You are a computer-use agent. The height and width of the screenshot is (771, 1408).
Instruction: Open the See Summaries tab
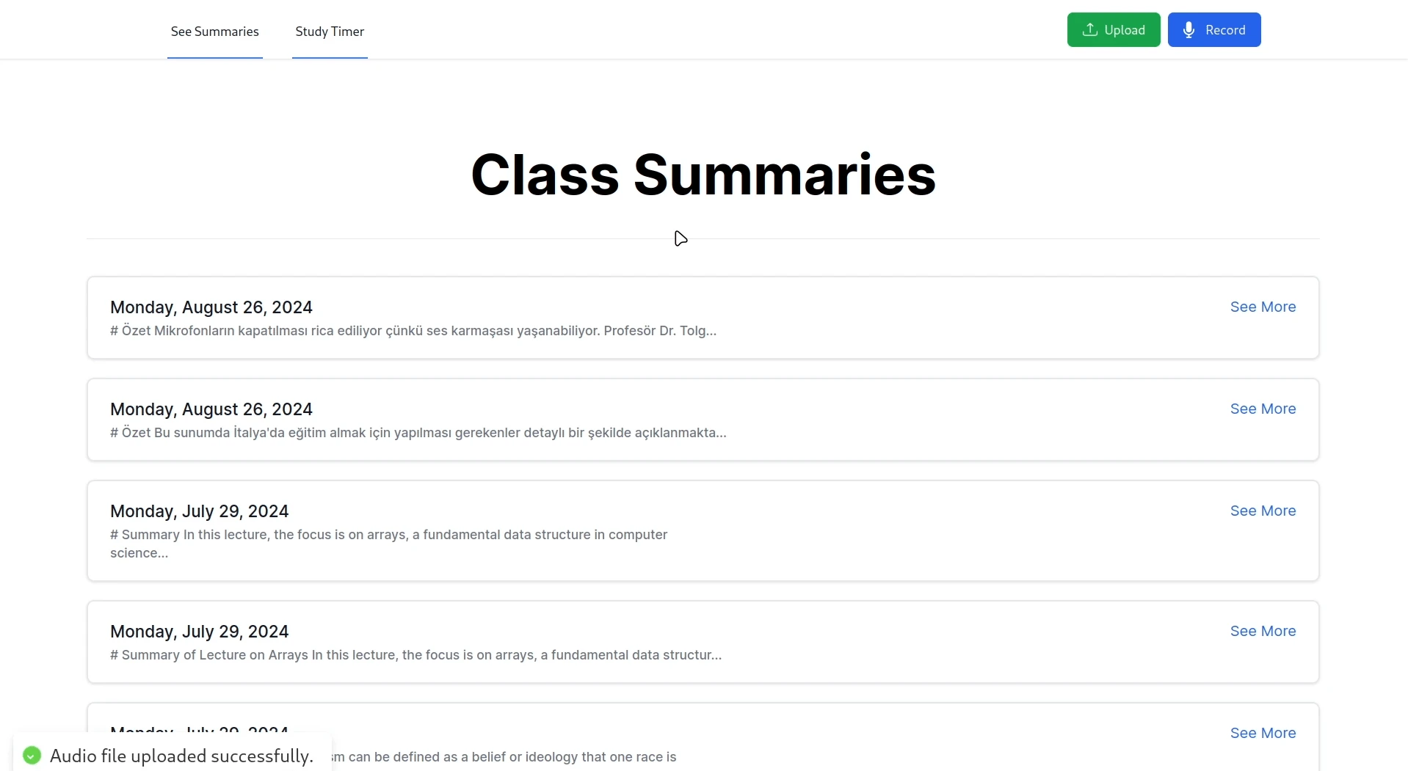[214, 32]
